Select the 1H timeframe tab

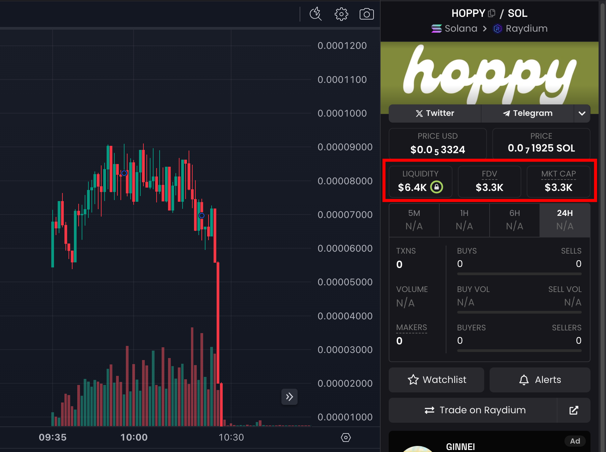coord(464,220)
